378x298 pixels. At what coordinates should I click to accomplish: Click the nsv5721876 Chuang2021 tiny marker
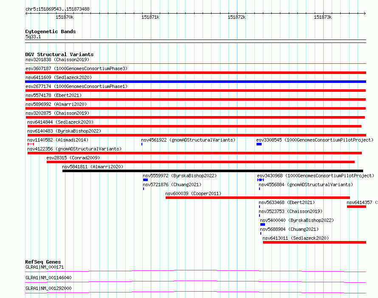(x=144, y=189)
